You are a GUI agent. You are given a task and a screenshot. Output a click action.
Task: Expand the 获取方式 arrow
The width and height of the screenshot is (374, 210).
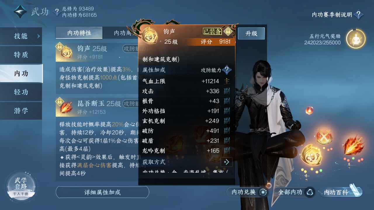click(x=226, y=162)
